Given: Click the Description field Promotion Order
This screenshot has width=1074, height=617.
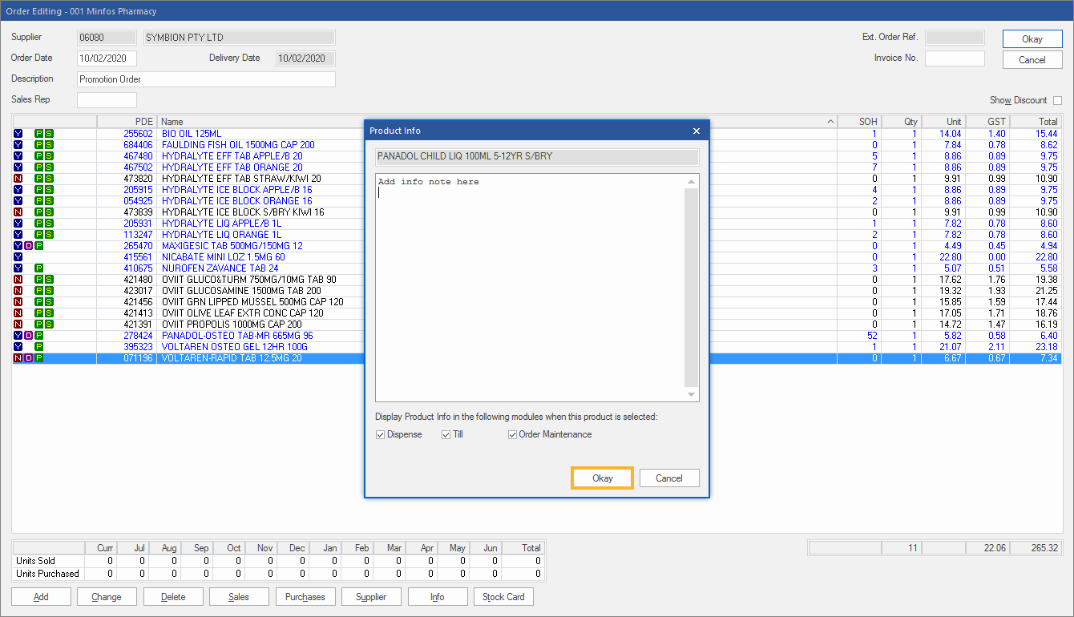Looking at the screenshot, I should coord(206,79).
